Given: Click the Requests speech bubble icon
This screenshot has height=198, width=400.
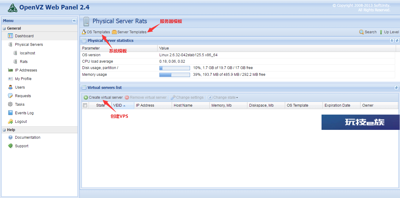Looking at the screenshot, I should 10,96.
